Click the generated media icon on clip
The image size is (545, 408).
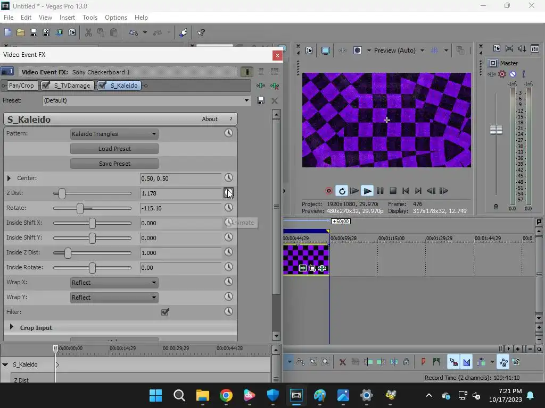[x=303, y=268]
